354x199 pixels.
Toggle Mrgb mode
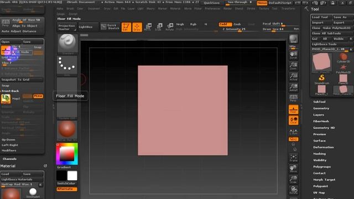coord(180,24)
